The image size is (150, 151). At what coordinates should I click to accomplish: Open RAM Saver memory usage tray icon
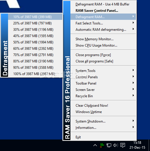[102, 145]
